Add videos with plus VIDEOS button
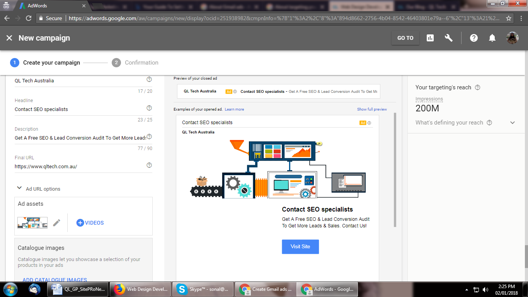The height and width of the screenshot is (297, 528). click(90, 223)
